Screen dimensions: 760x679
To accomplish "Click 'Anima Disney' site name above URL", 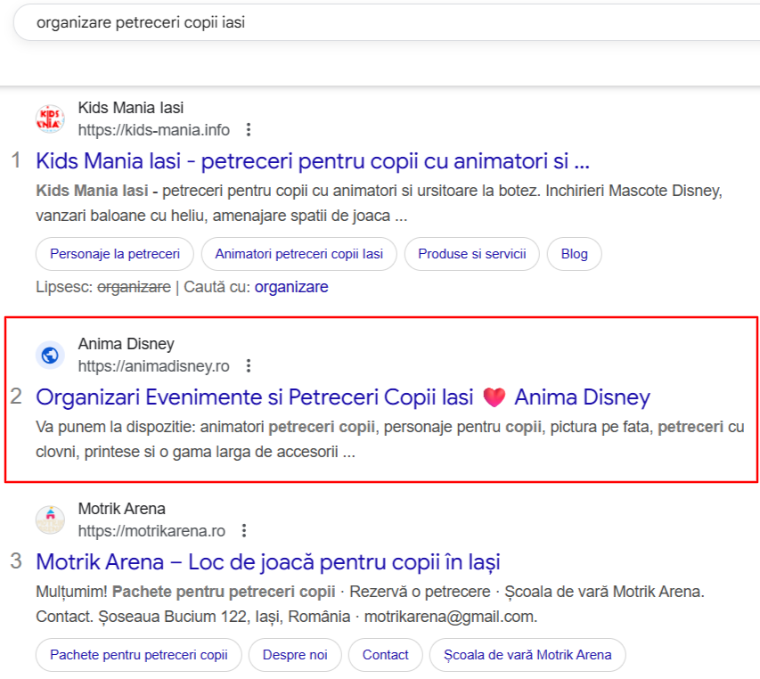I will pyautogui.click(x=126, y=344).
